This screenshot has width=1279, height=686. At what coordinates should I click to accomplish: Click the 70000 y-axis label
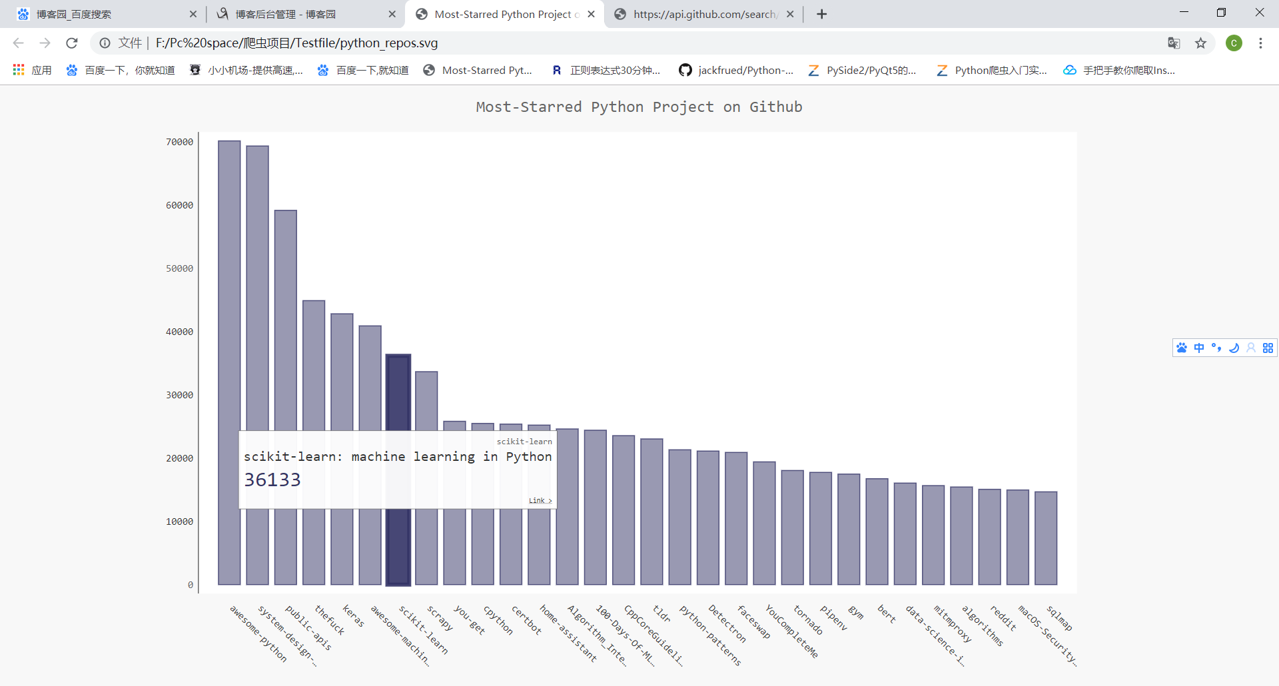click(179, 142)
